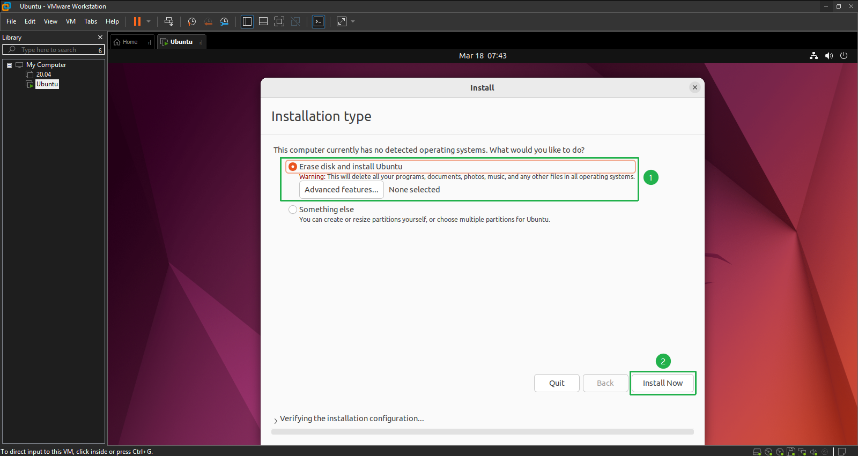
Task: Click the Quit button
Action: (557, 383)
